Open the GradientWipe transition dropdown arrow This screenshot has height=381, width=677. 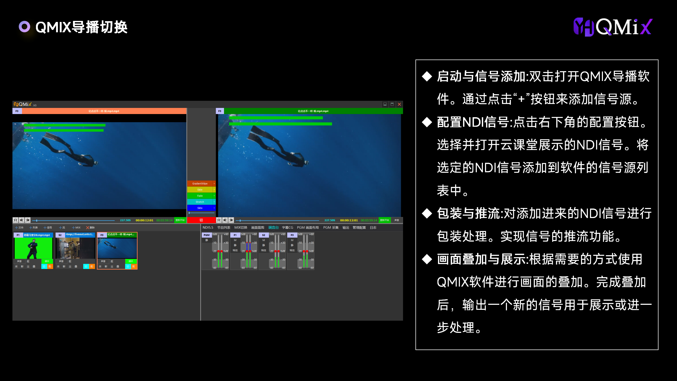tap(214, 183)
